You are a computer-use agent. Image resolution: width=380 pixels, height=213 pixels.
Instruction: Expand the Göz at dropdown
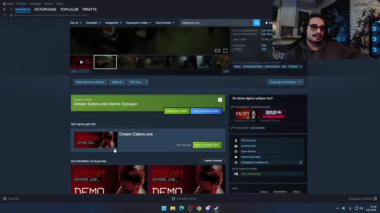click(x=76, y=23)
